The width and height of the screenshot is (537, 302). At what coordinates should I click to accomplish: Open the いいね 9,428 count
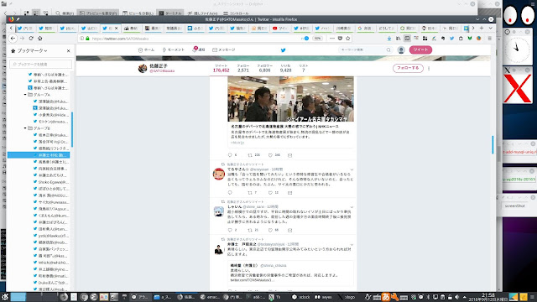tap(285, 68)
